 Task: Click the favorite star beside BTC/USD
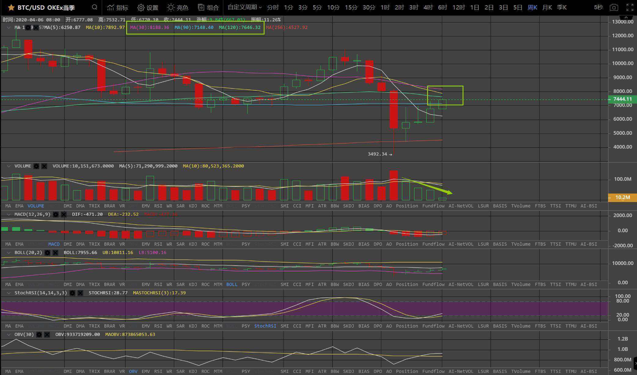pos(11,7)
